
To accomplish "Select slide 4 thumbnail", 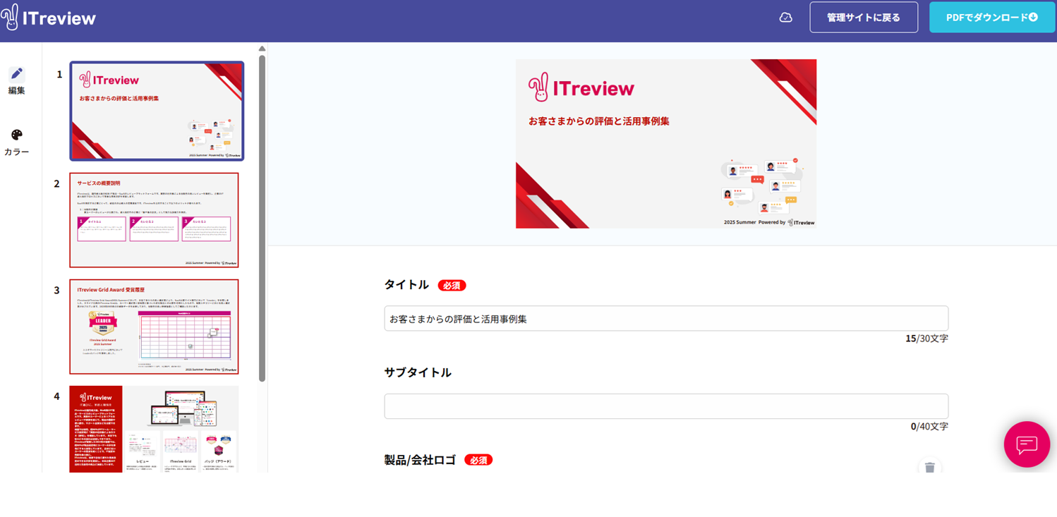I will click(x=154, y=429).
